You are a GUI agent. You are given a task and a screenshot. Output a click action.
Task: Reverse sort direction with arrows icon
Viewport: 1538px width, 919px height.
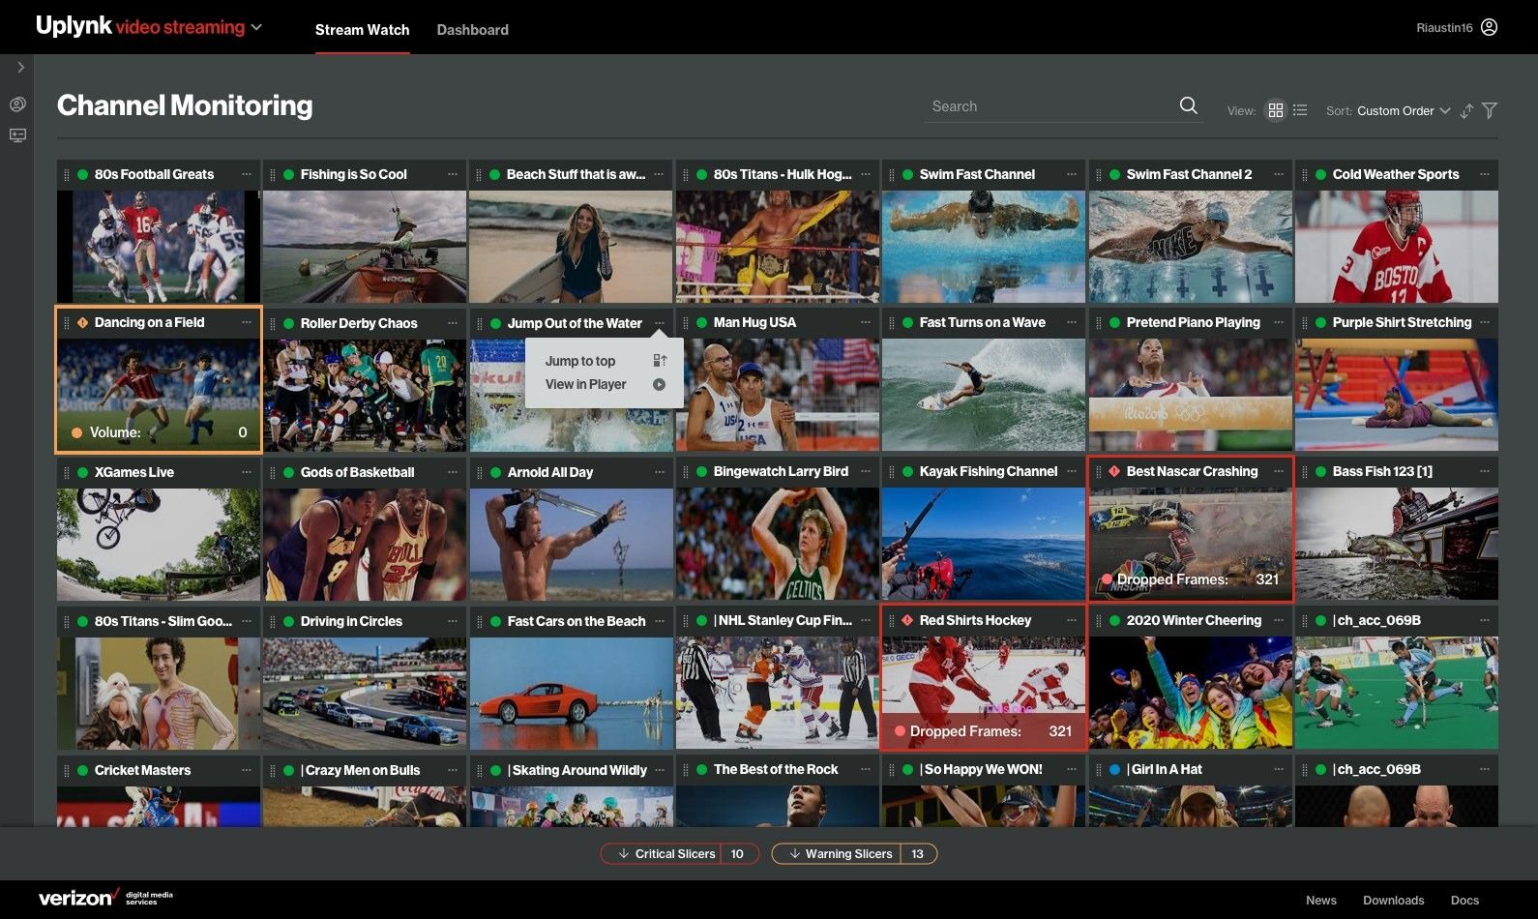click(1466, 110)
